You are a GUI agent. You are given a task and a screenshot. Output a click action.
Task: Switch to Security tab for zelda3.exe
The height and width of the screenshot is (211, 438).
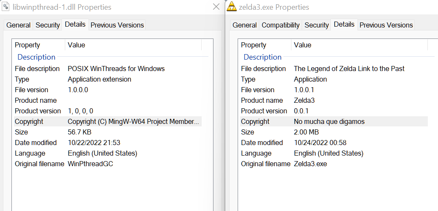click(316, 25)
